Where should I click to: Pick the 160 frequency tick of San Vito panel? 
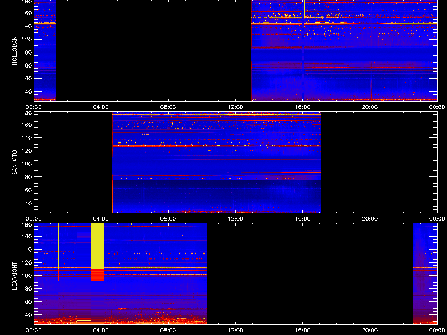coord(27,125)
